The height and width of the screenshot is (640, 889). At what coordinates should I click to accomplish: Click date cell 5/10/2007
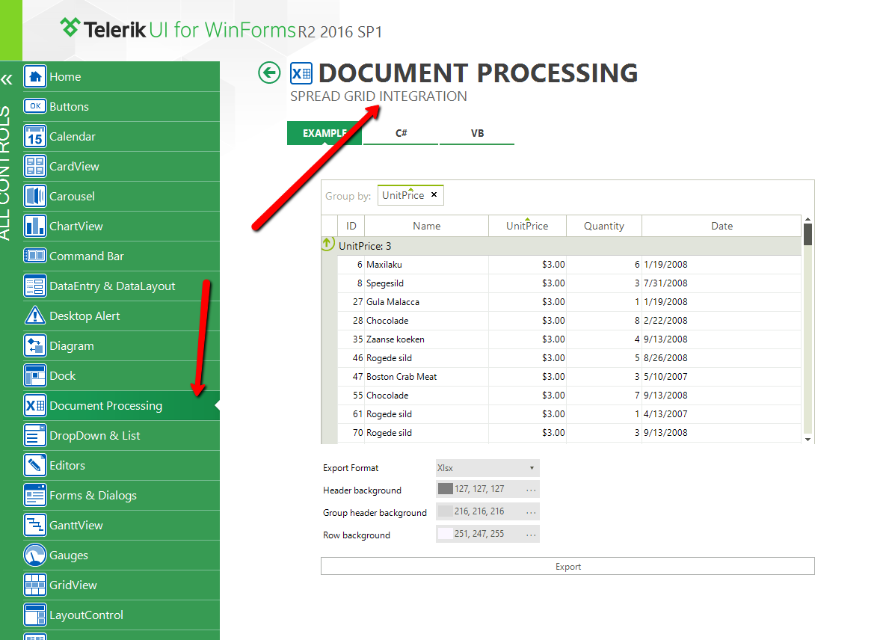click(x=722, y=376)
